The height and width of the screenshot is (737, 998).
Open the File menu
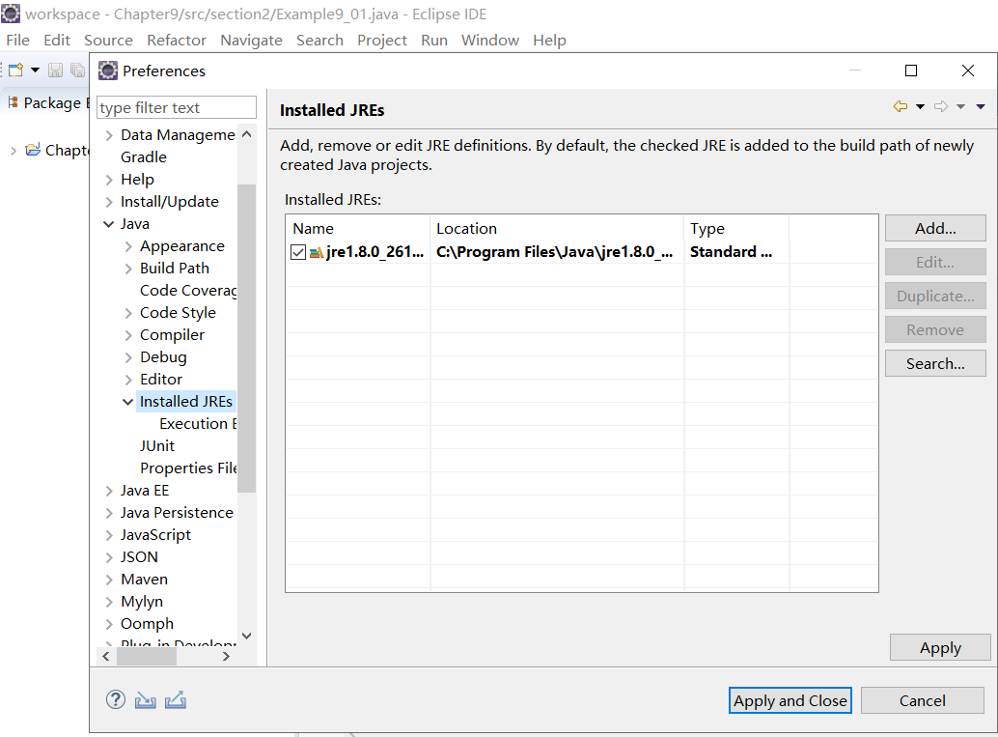click(17, 41)
